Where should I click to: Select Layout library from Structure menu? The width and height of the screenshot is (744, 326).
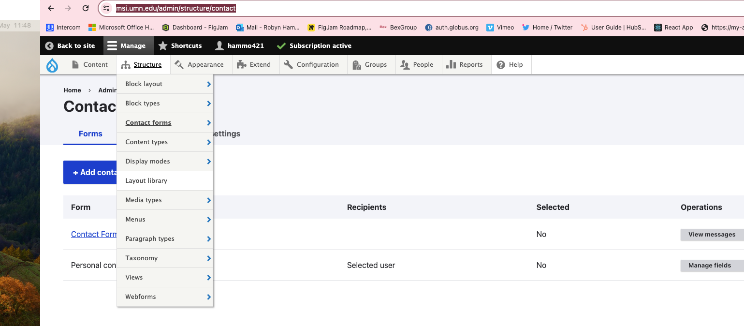point(146,181)
